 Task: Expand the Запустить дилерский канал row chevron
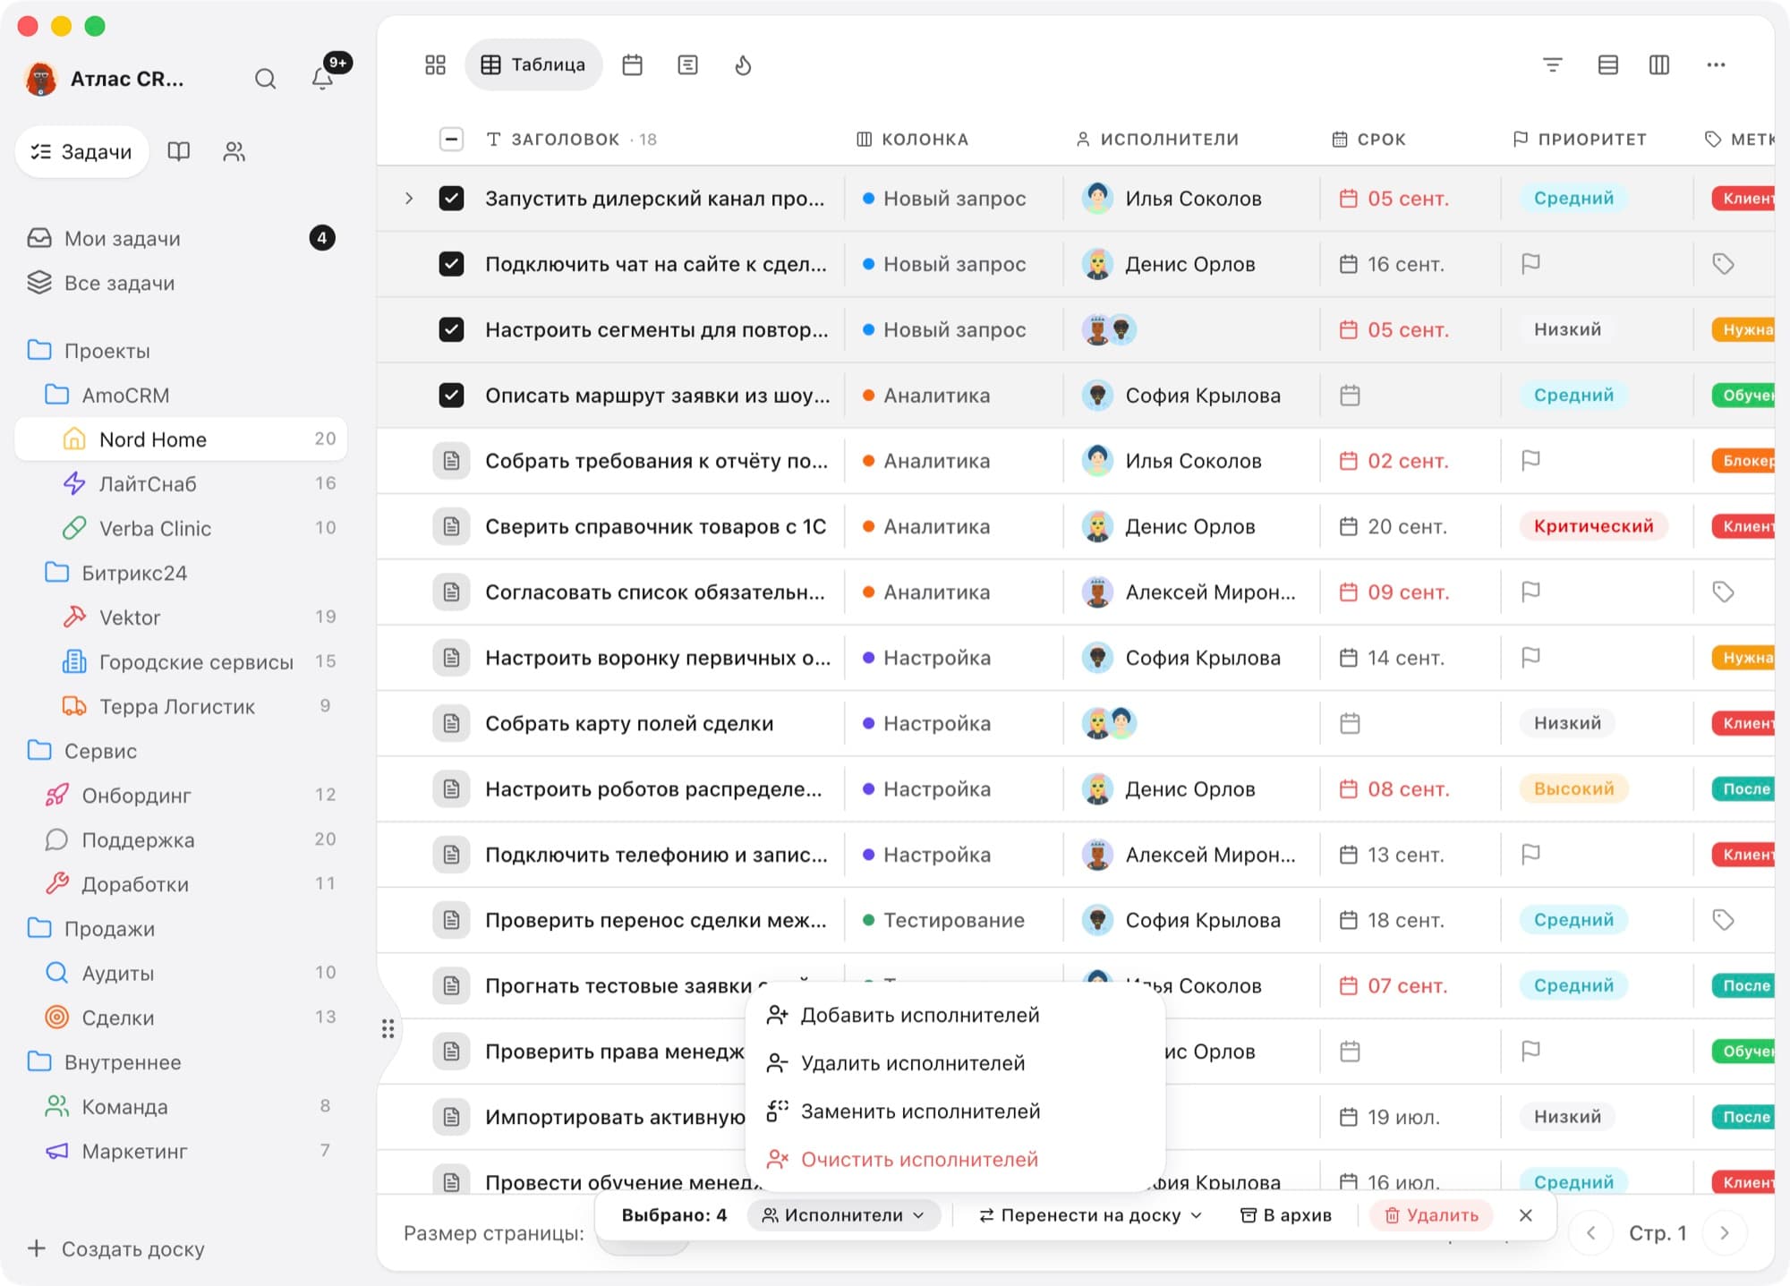click(x=409, y=198)
